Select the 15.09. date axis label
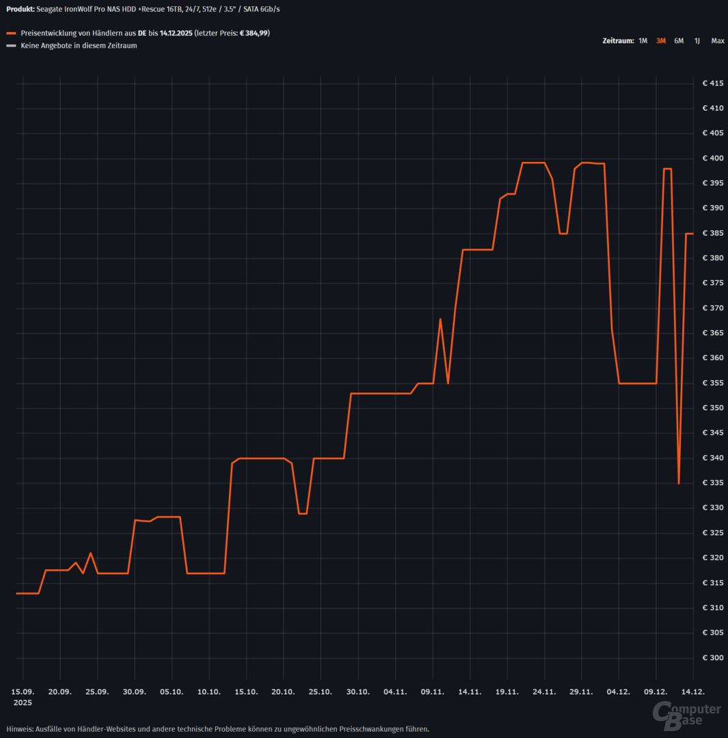 tap(23, 692)
